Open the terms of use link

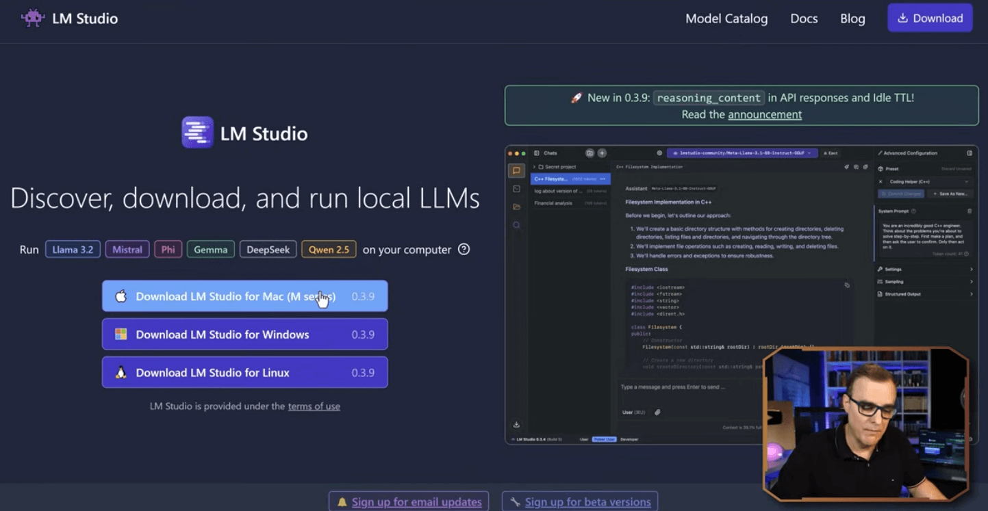coord(314,406)
